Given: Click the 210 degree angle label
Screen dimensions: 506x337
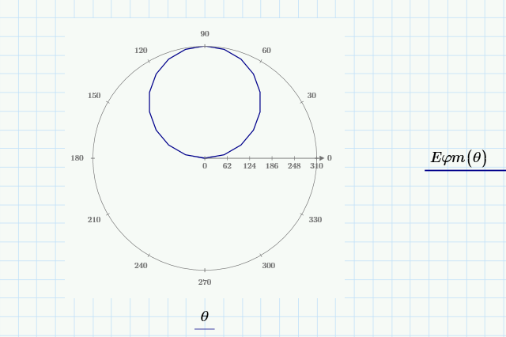Looking at the screenshot, I should [94, 220].
